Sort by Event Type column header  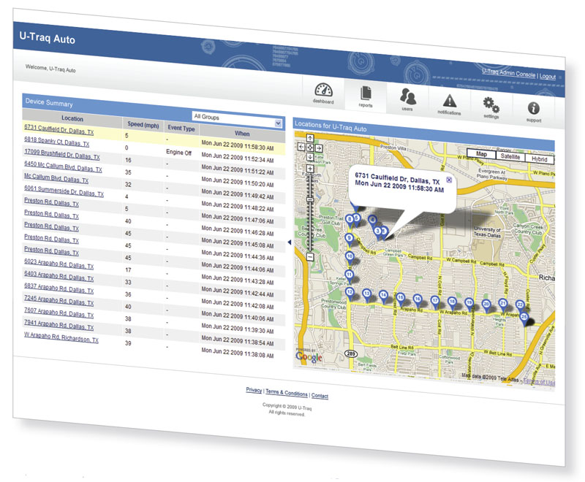pyautogui.click(x=181, y=128)
